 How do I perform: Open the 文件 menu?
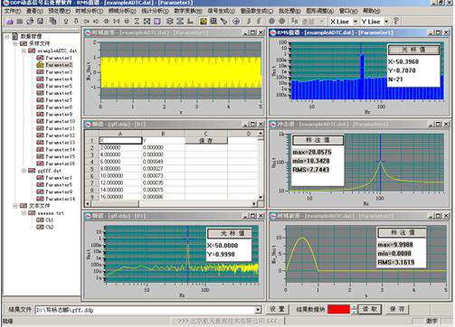[x=13, y=11]
